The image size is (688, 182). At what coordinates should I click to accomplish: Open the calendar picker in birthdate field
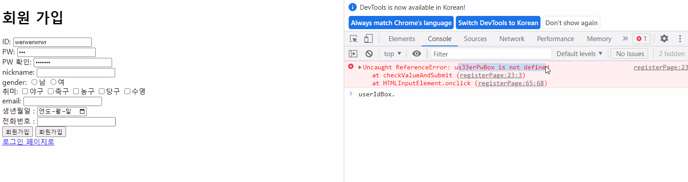click(x=82, y=112)
